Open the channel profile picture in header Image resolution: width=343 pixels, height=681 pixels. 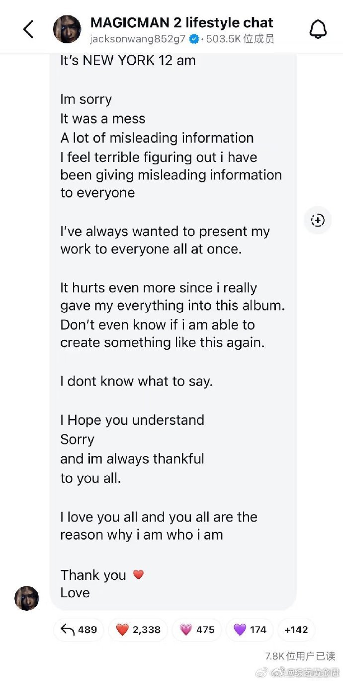point(67,29)
